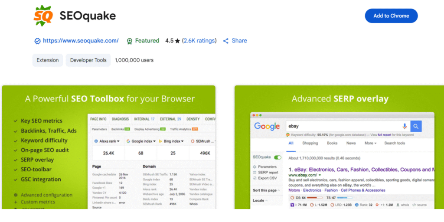444x222 pixels.
Task: Click the Add to Chrome button
Action: 391,16
